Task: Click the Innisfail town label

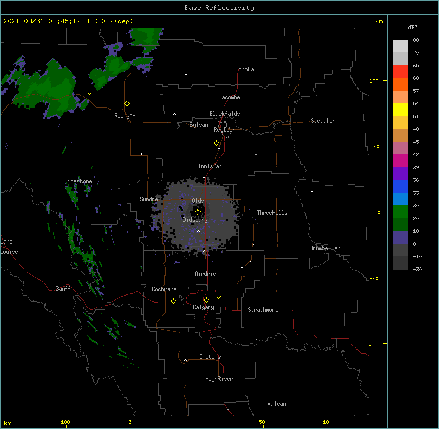Action: coord(211,166)
